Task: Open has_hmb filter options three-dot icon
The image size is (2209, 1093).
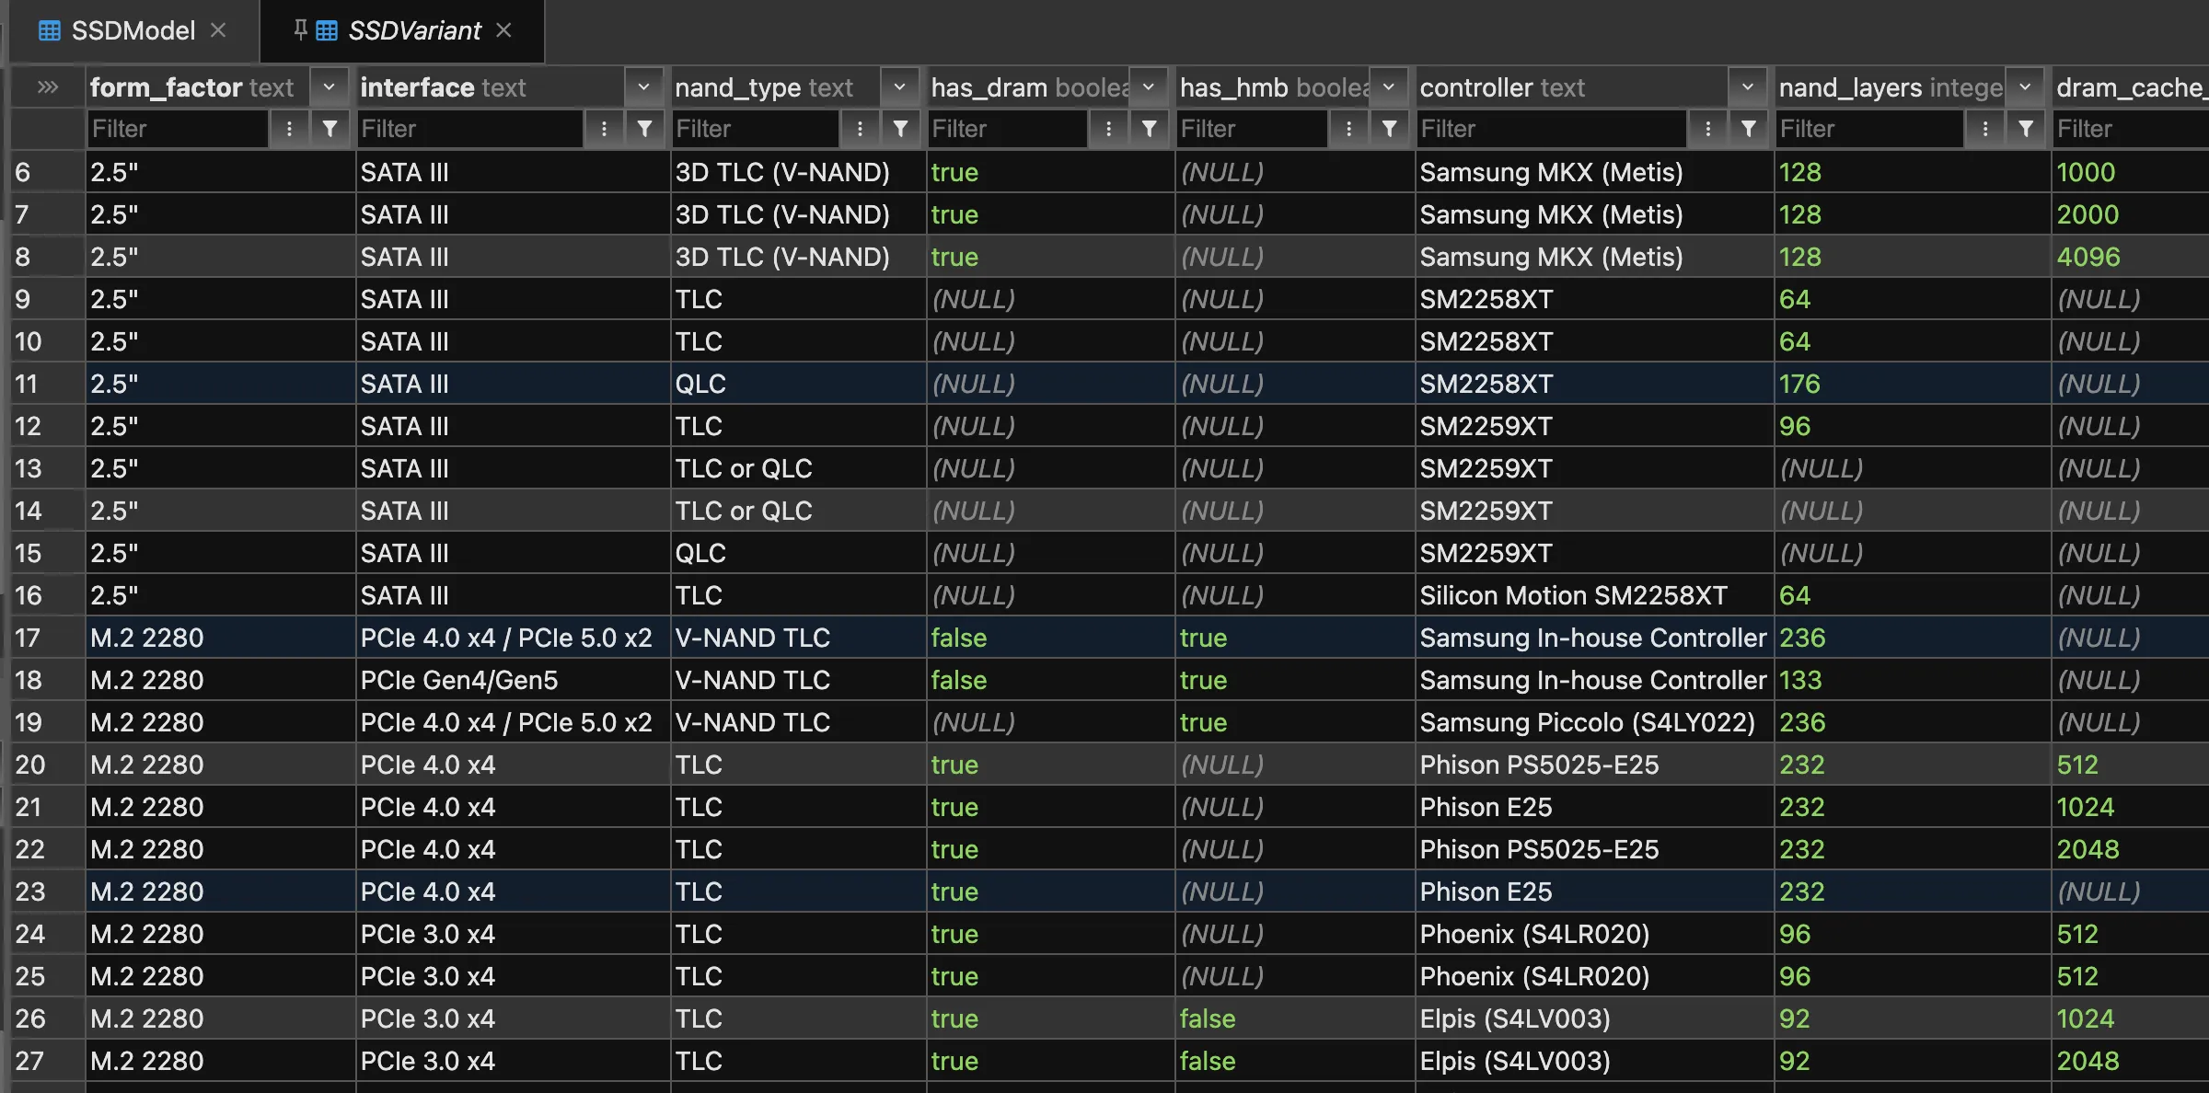Action: tap(1348, 129)
